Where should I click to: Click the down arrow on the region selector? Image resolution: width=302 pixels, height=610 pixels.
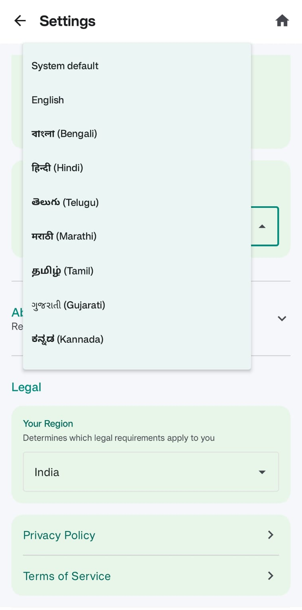coord(262,472)
